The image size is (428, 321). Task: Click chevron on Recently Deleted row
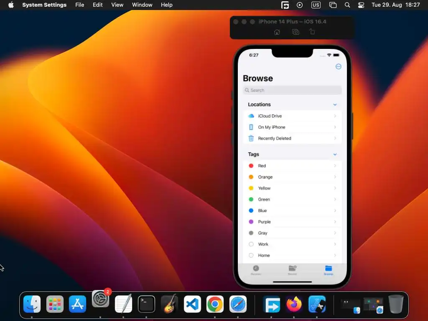pos(335,138)
